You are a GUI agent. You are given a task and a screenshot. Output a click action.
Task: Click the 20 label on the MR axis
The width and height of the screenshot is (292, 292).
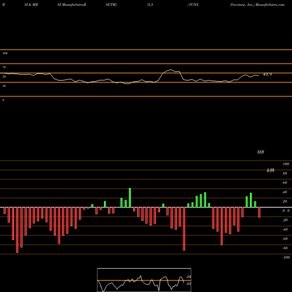[285, 201]
